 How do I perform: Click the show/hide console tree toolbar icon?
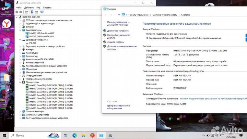(x=26, y=12)
